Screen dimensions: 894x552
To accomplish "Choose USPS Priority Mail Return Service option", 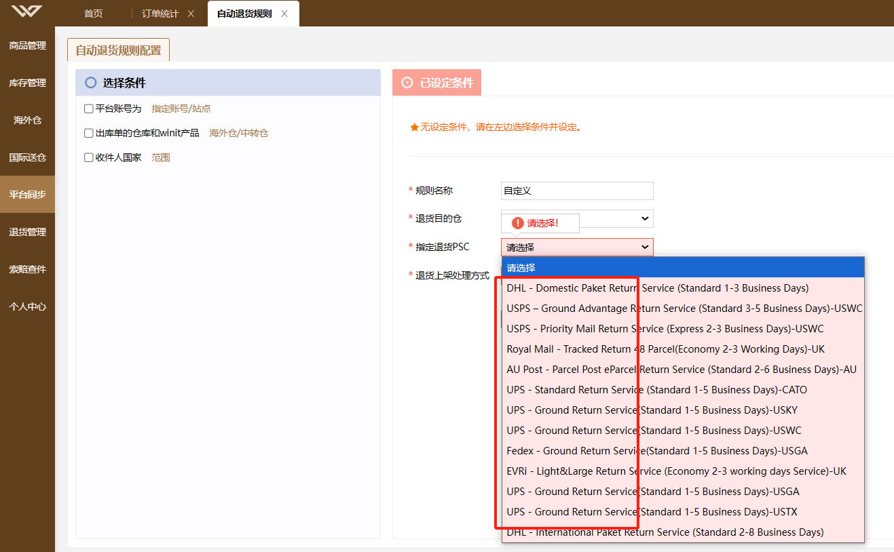I will tap(683, 328).
